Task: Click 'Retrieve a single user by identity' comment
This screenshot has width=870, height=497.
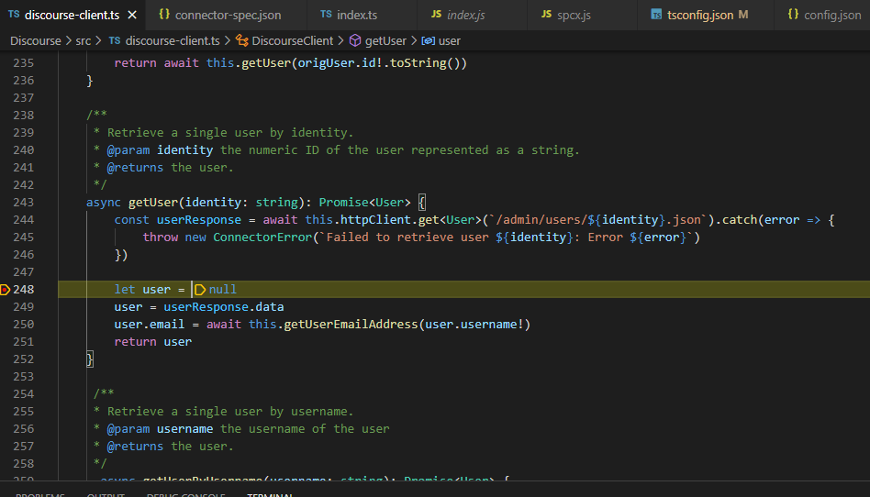Action: pos(230,133)
